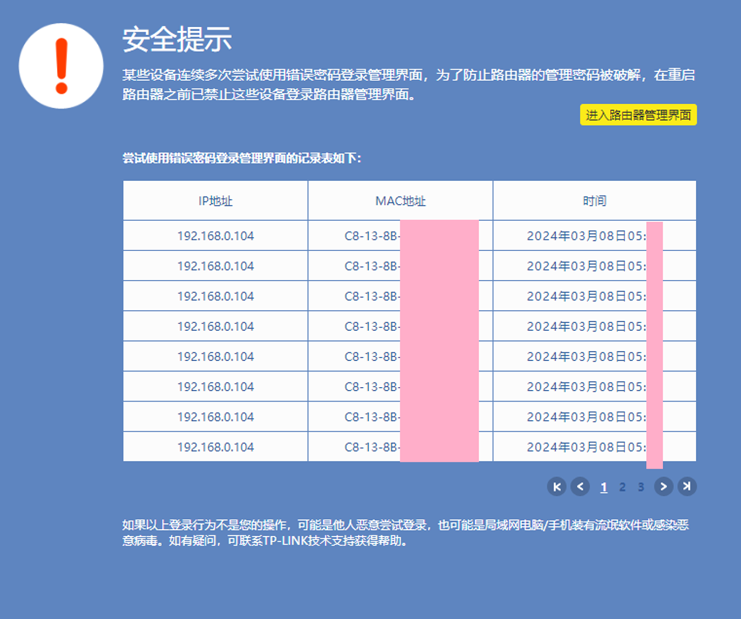The height and width of the screenshot is (619, 741).
Task: Go to previous page of records
Action: [x=580, y=486]
